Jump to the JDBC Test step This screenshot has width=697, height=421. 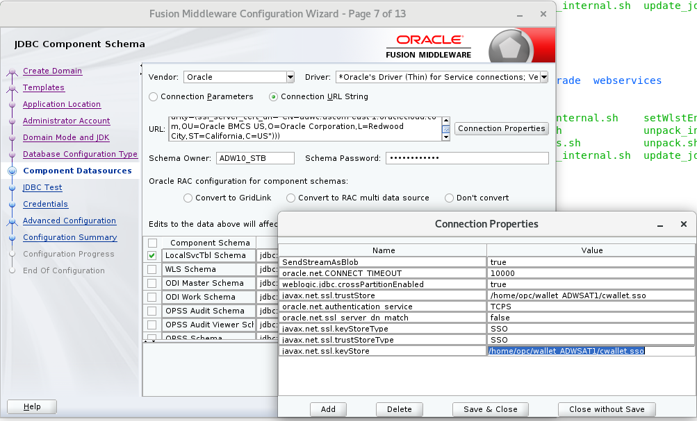[x=42, y=187]
